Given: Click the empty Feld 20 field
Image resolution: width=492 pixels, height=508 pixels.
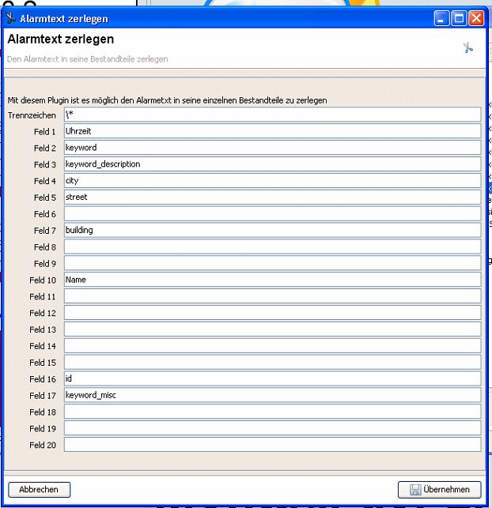Looking at the screenshot, I should click(x=272, y=445).
